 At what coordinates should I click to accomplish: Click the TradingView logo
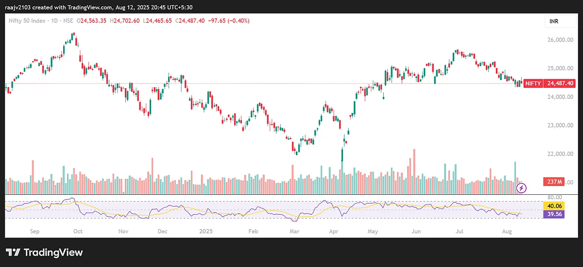44,252
